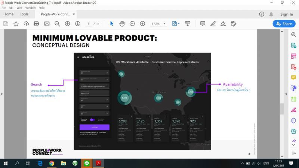Screen dimensions: 299x168
Task: Open File Explorer from taskbar
Action: pyautogui.click(x=63, y=163)
